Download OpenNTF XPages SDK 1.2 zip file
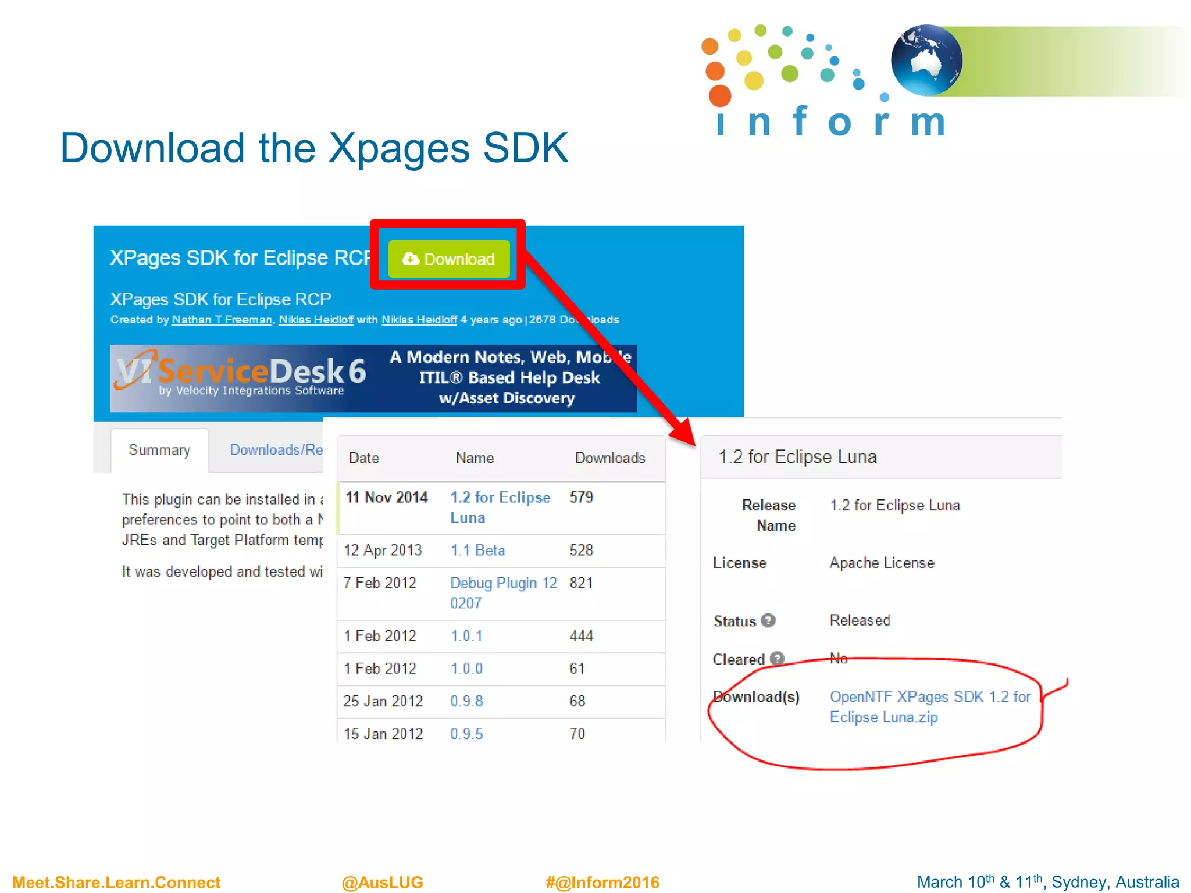Screen dimensions: 1191x893 point(929,706)
